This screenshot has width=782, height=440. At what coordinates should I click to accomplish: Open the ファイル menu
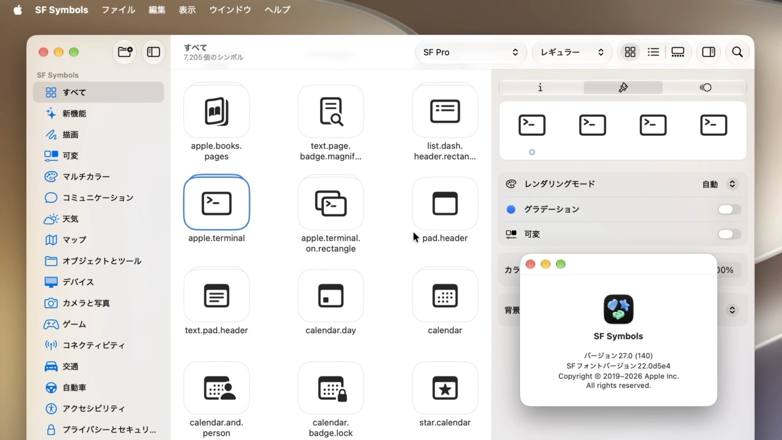click(x=119, y=10)
